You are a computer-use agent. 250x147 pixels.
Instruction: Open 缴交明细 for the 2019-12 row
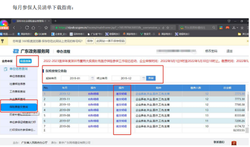click(x=121, y=94)
